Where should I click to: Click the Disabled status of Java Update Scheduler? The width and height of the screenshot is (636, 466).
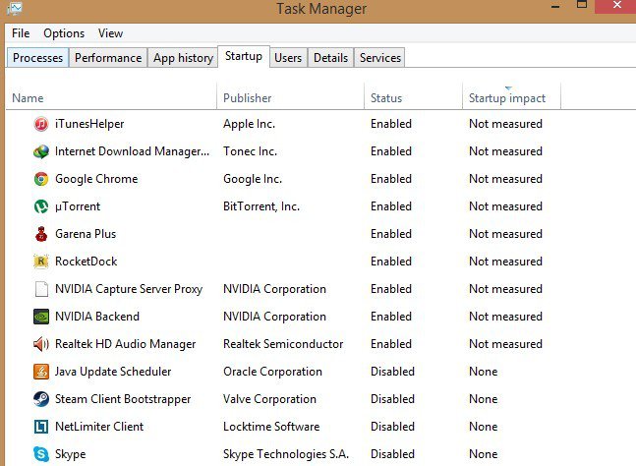(392, 372)
